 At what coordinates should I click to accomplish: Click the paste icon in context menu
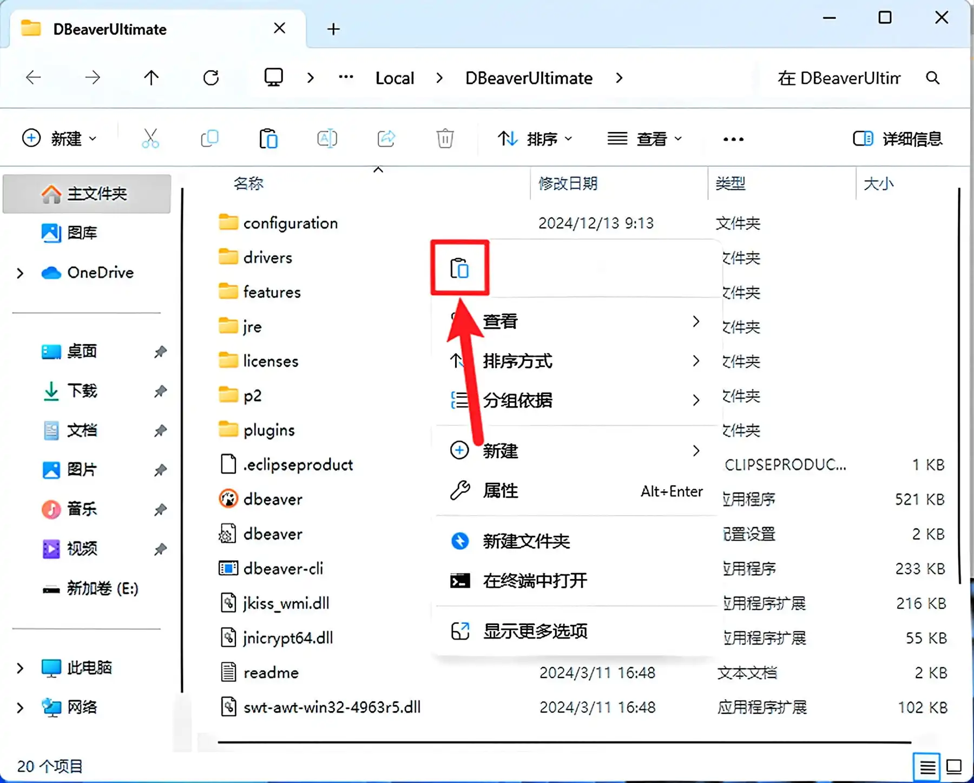(x=459, y=268)
